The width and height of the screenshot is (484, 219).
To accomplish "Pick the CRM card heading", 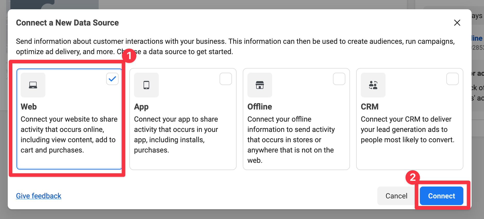I will tap(370, 107).
